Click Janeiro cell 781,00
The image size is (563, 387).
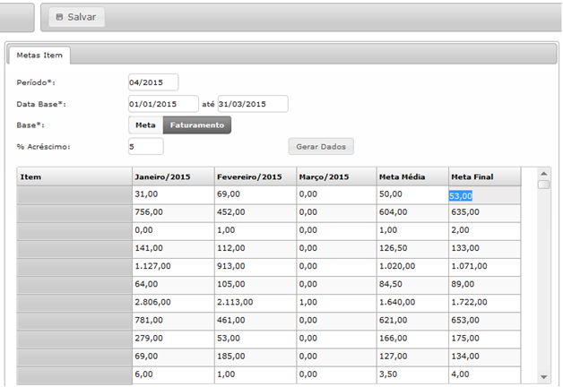pyautogui.click(x=173, y=320)
